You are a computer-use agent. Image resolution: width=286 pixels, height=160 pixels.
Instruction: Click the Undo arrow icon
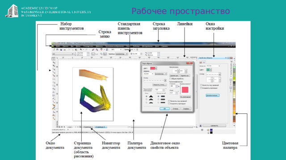[x=81, y=49]
